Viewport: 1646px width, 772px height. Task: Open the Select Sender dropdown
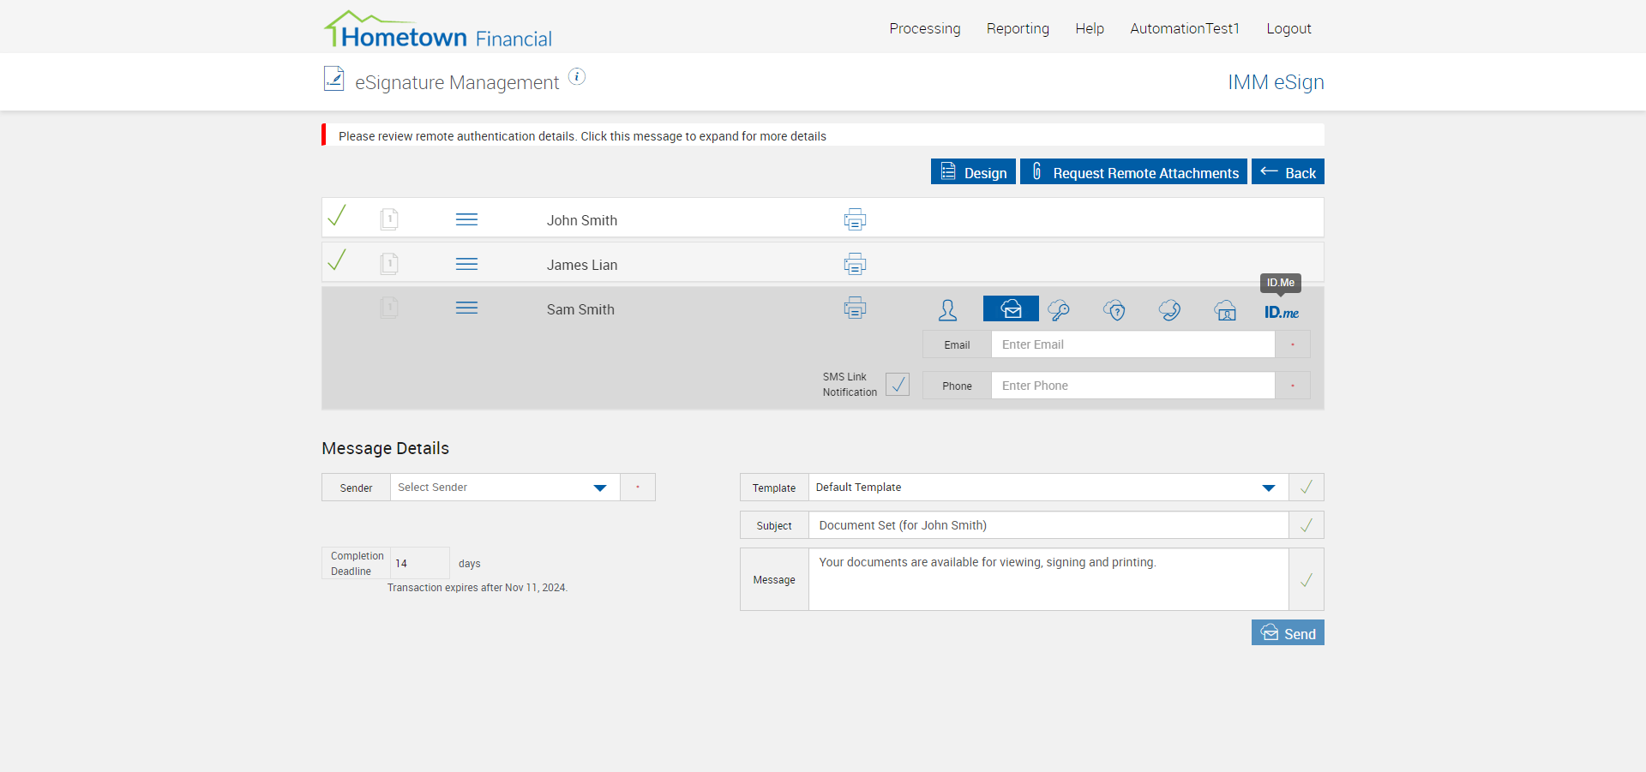tap(504, 488)
